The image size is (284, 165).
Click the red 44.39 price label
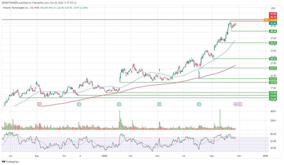pyautogui.click(x=273, y=17)
